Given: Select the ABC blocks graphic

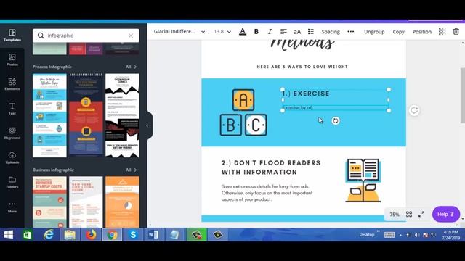Looking at the screenshot, I should (243, 112).
